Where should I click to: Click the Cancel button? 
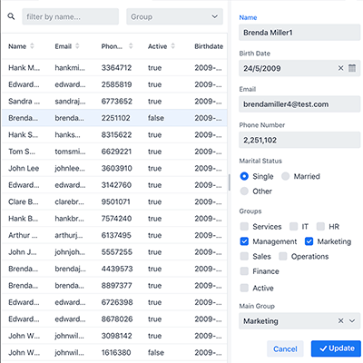click(285, 348)
